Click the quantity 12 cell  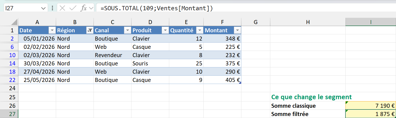[186, 39]
